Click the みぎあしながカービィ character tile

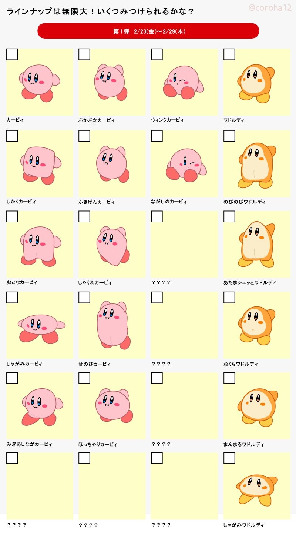[40, 406]
